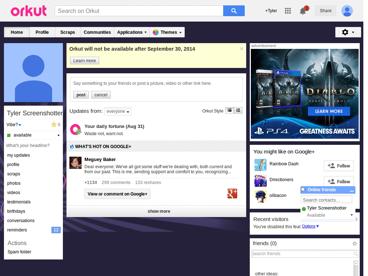
Task: Click the large profile picture placeholder
Action: click(x=33, y=73)
